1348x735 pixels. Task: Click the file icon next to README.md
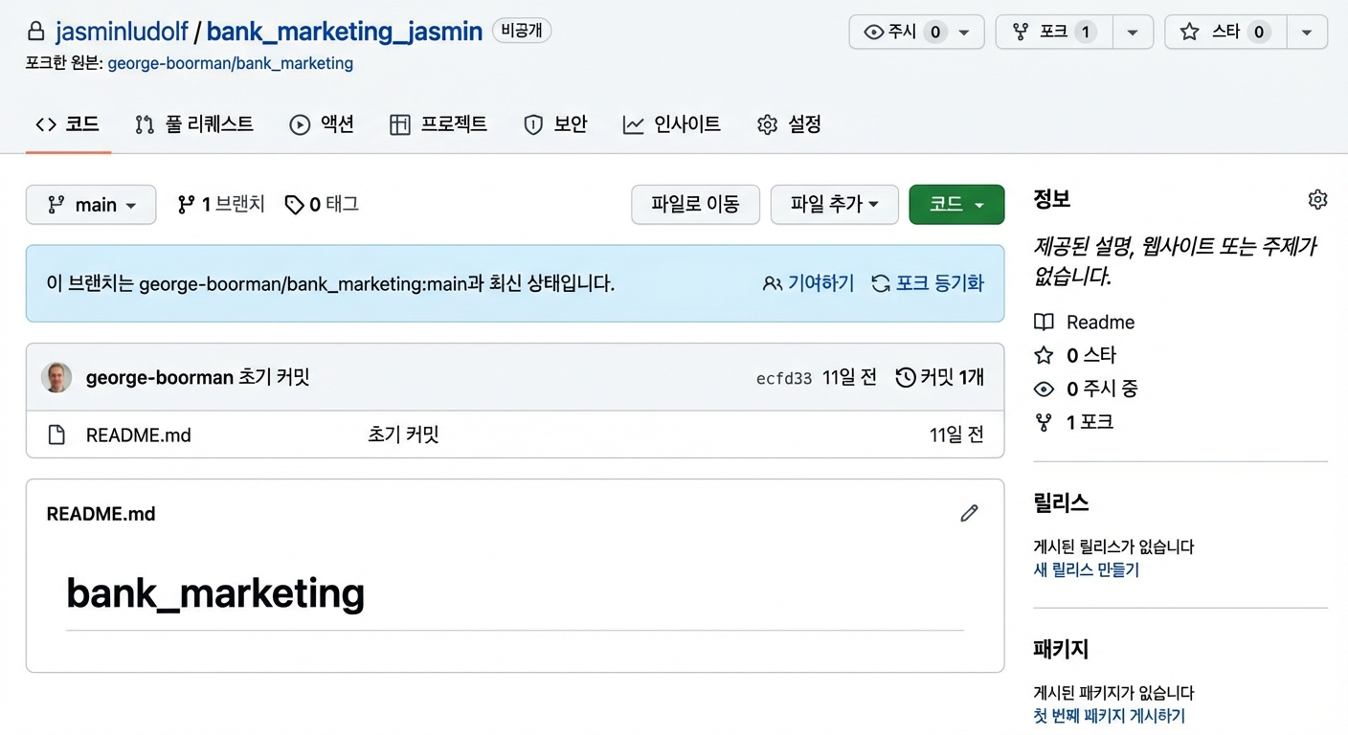point(57,435)
